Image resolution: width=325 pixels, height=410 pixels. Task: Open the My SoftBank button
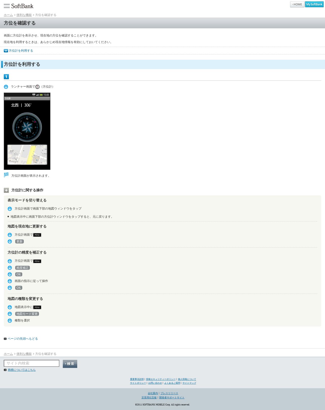click(314, 4)
